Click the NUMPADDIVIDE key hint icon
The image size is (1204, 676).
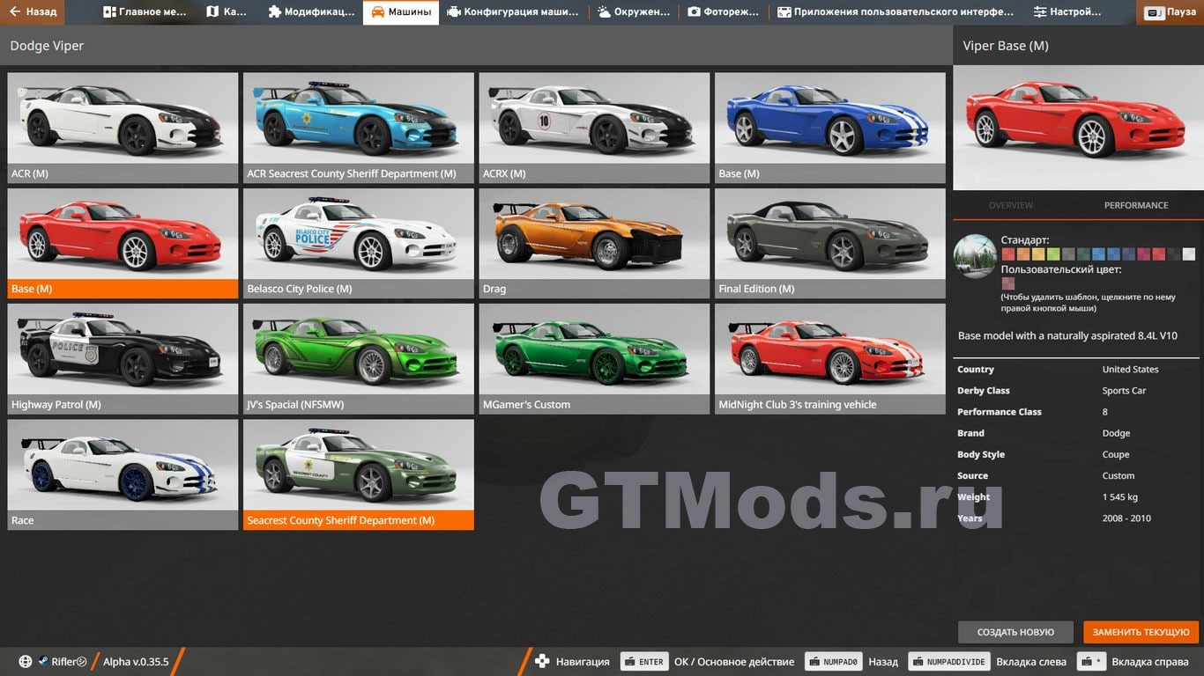pos(948,662)
